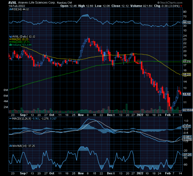Click the AVXL (Daily) 12.12 legend text
The image size is (193, 176).
tap(24, 36)
